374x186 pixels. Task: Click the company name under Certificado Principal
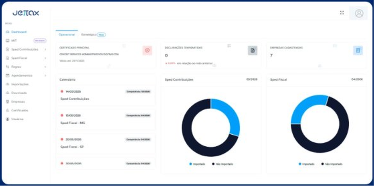coord(89,54)
